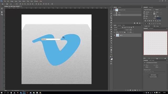
Task: Toggle the layer filter on/off switch
Action: [133, 27]
